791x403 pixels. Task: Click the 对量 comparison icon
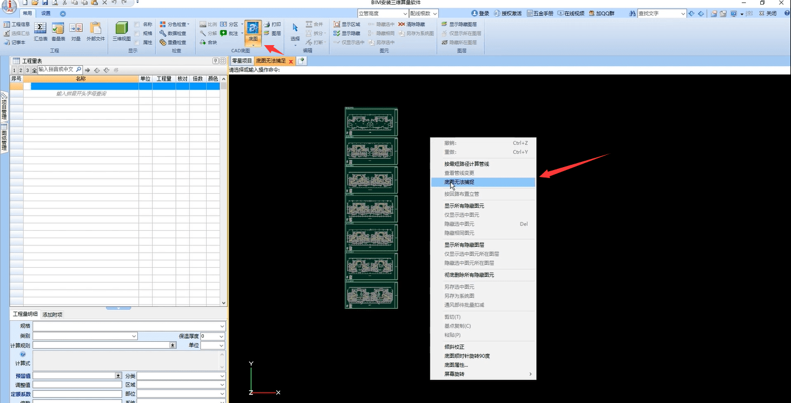[76, 31]
